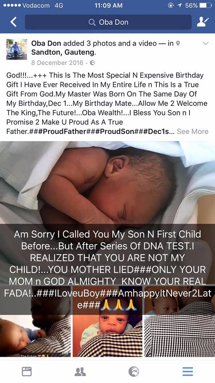Expand the post options chevron
This screenshot has width=215, height=383.
pyautogui.click(x=206, y=43)
